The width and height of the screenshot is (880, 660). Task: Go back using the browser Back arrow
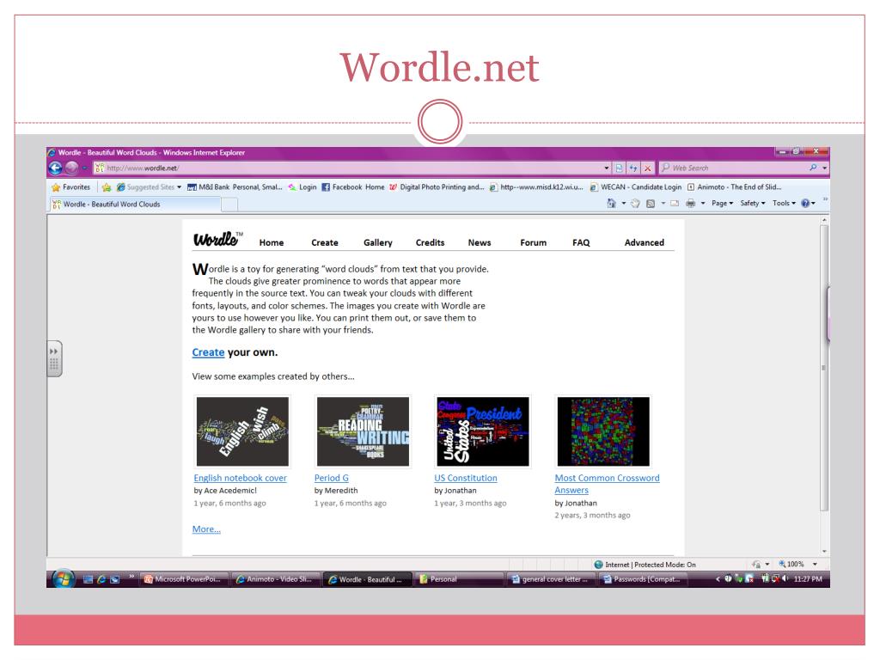tap(55, 168)
